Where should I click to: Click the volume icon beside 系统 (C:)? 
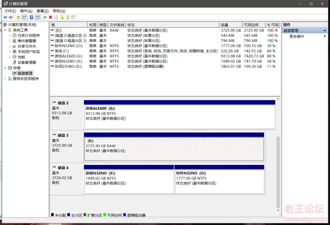52,51
